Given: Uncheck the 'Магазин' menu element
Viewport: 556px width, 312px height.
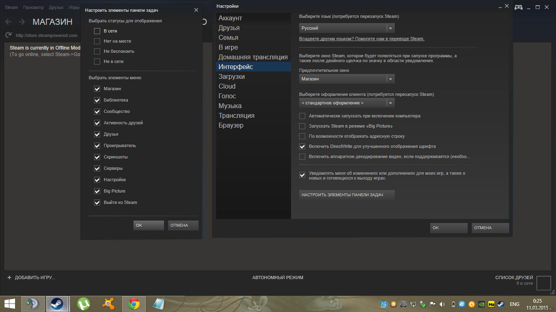Looking at the screenshot, I should pyautogui.click(x=97, y=89).
